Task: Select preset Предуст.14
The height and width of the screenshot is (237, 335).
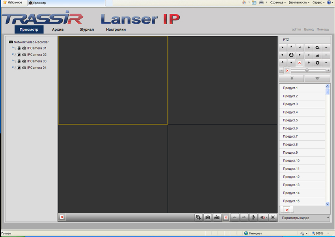Action: [302, 193]
